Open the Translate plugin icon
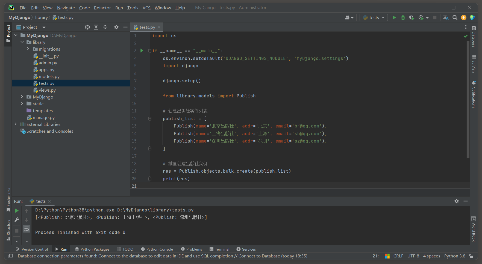The width and height of the screenshot is (482, 264). pos(446,18)
